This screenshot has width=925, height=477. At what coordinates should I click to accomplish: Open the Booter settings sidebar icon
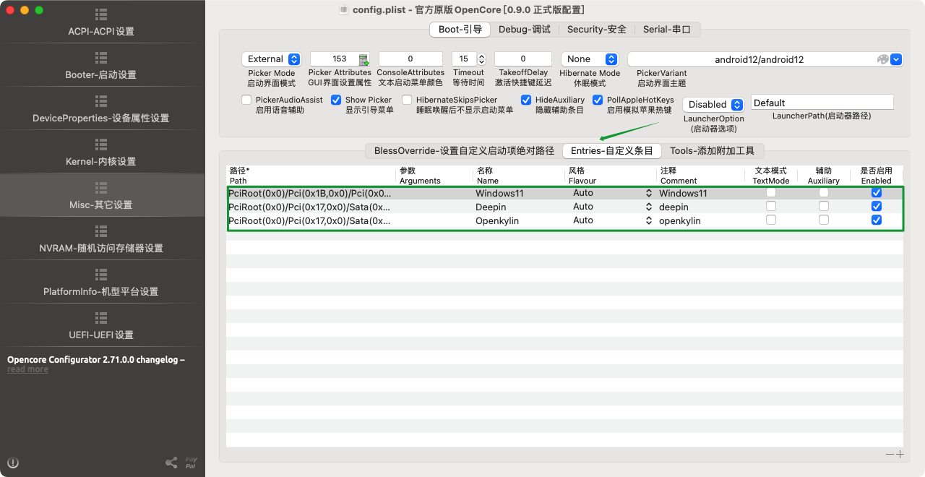click(101, 59)
